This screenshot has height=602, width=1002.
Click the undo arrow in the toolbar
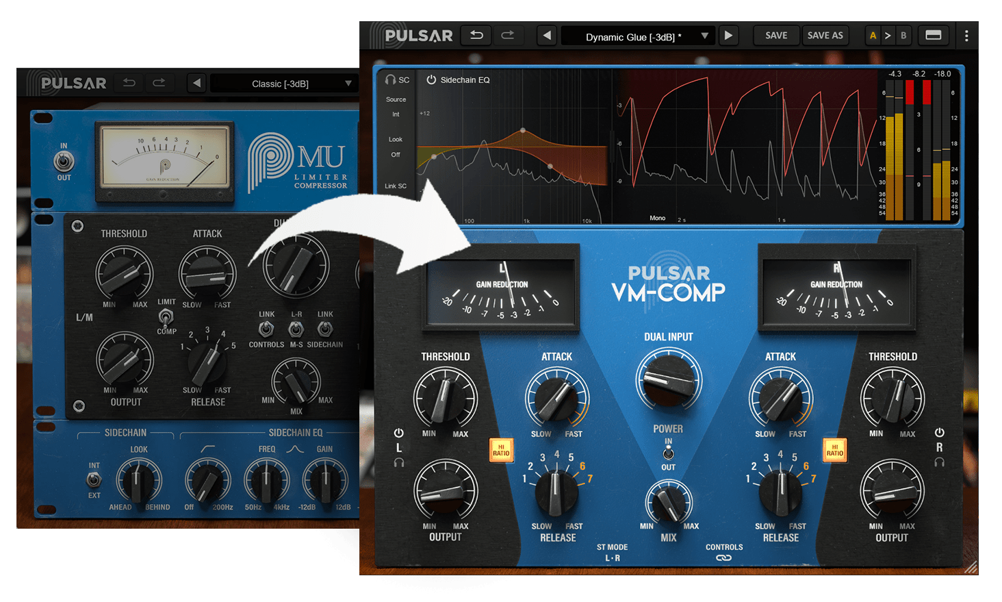pos(476,35)
